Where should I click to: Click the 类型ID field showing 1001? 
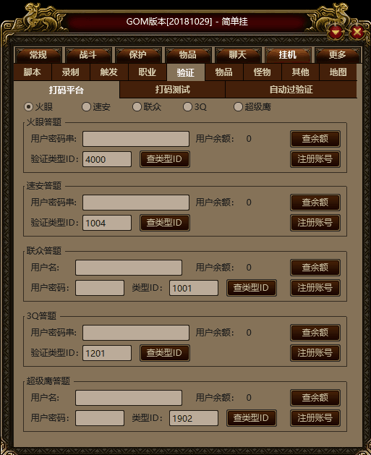click(194, 288)
